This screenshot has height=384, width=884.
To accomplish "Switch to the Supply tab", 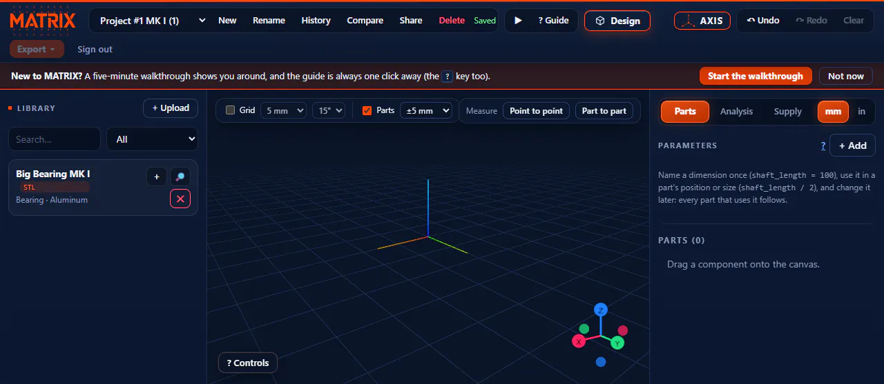I will tap(787, 111).
